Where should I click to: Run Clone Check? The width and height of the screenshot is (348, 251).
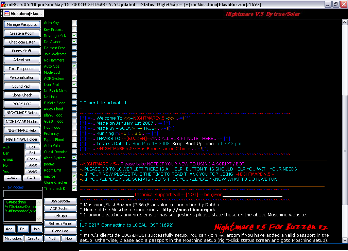[22, 95]
